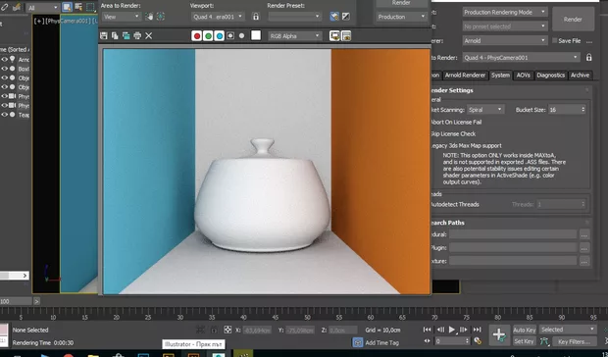608x357 pixels.
Task: Open Render Setup from the frame window icon
Action: tap(334, 17)
